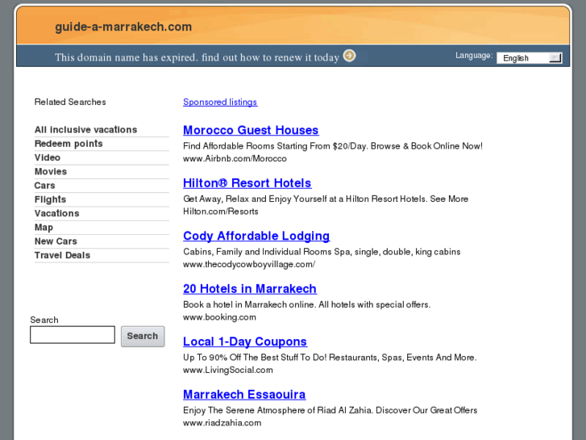The width and height of the screenshot is (586, 440).
Task: Open the Local 1-Day Coupons listing
Action: [x=245, y=342]
